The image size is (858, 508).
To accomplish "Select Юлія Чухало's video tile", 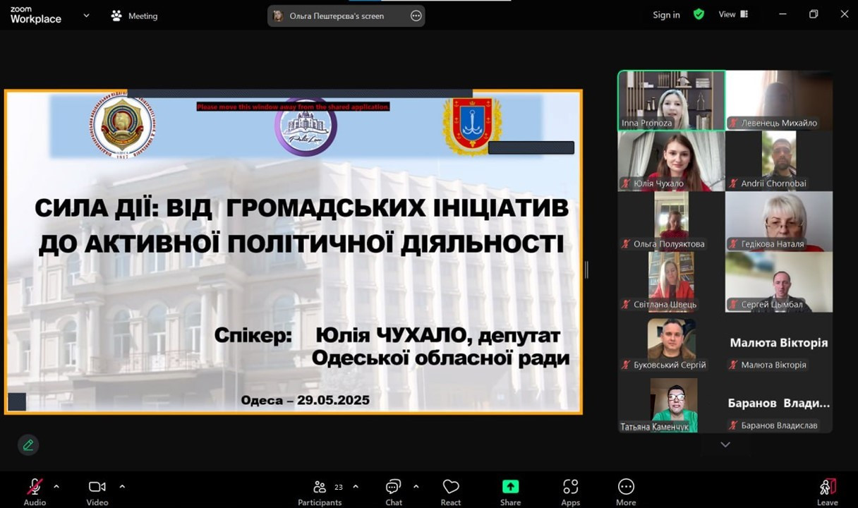I will point(672,161).
